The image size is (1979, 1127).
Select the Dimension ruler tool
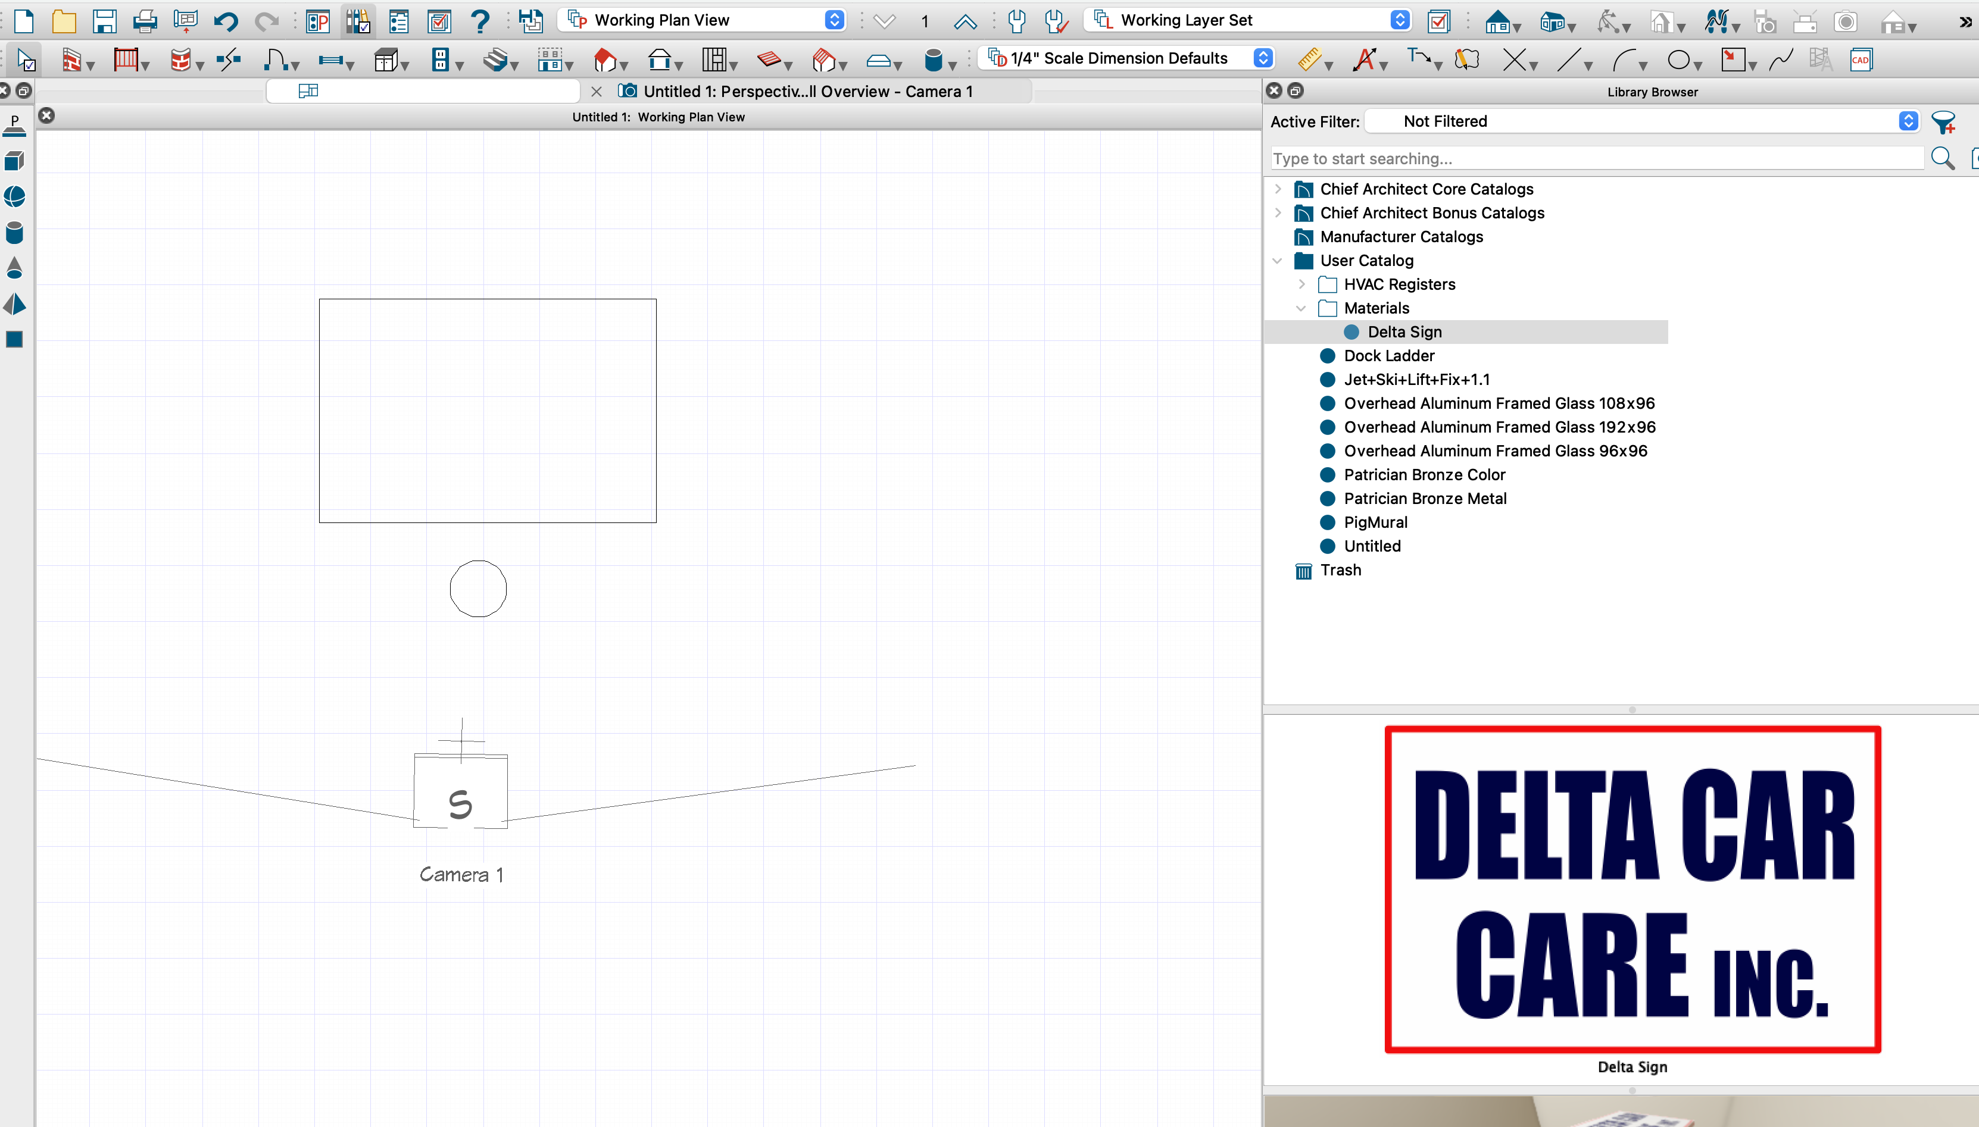(x=1309, y=60)
